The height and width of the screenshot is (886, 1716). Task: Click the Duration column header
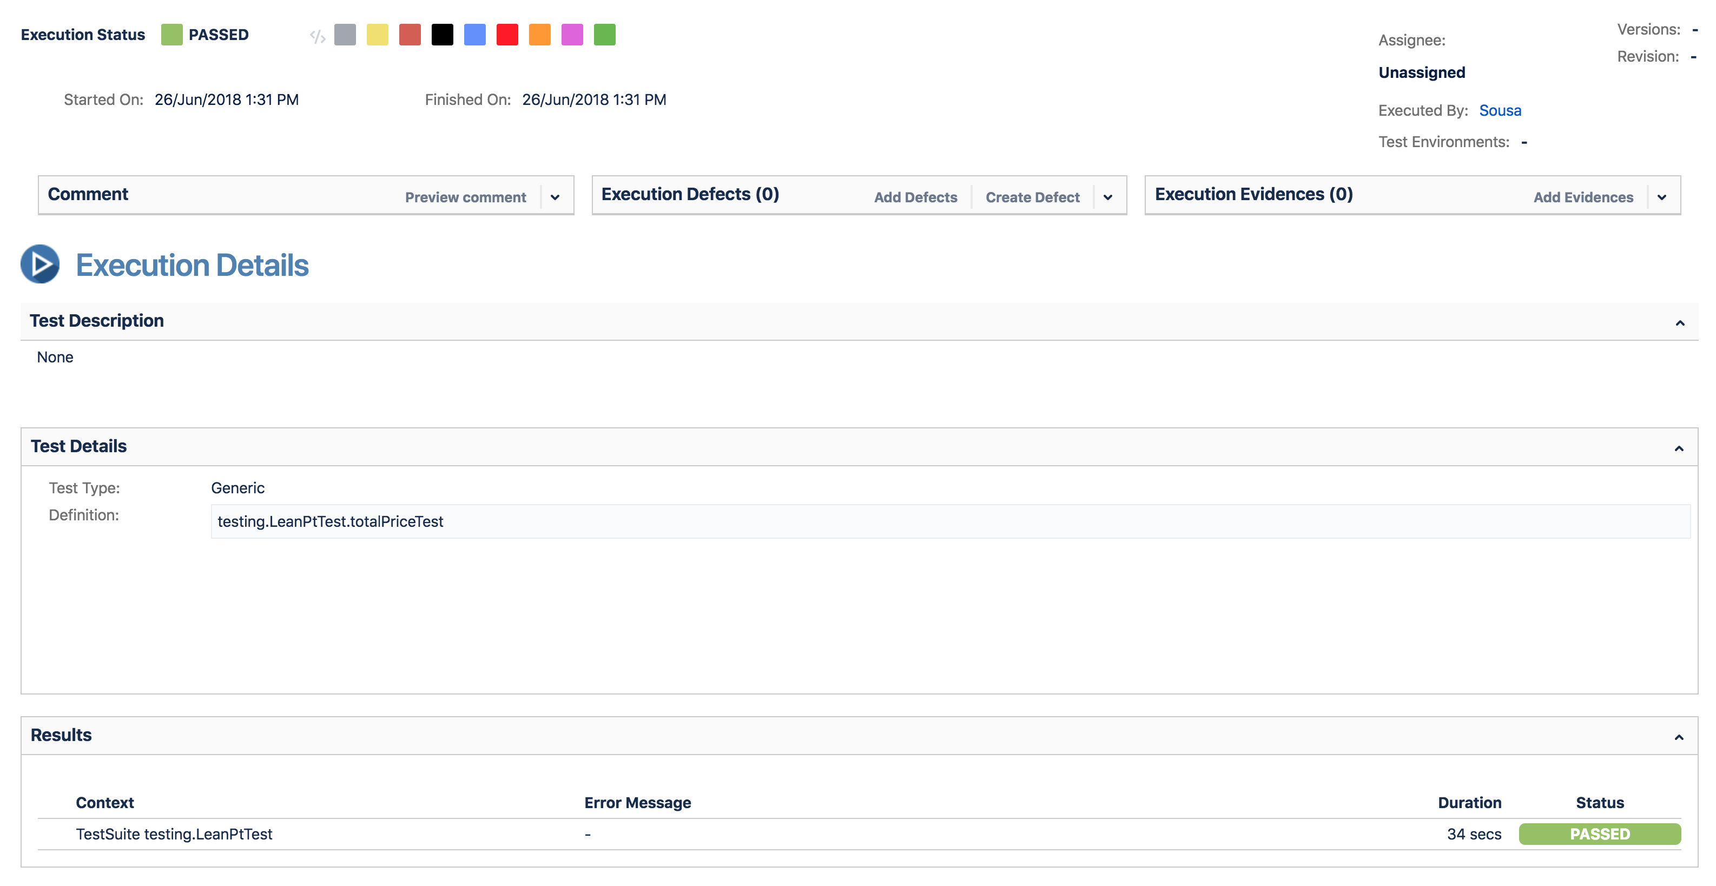coord(1469,803)
